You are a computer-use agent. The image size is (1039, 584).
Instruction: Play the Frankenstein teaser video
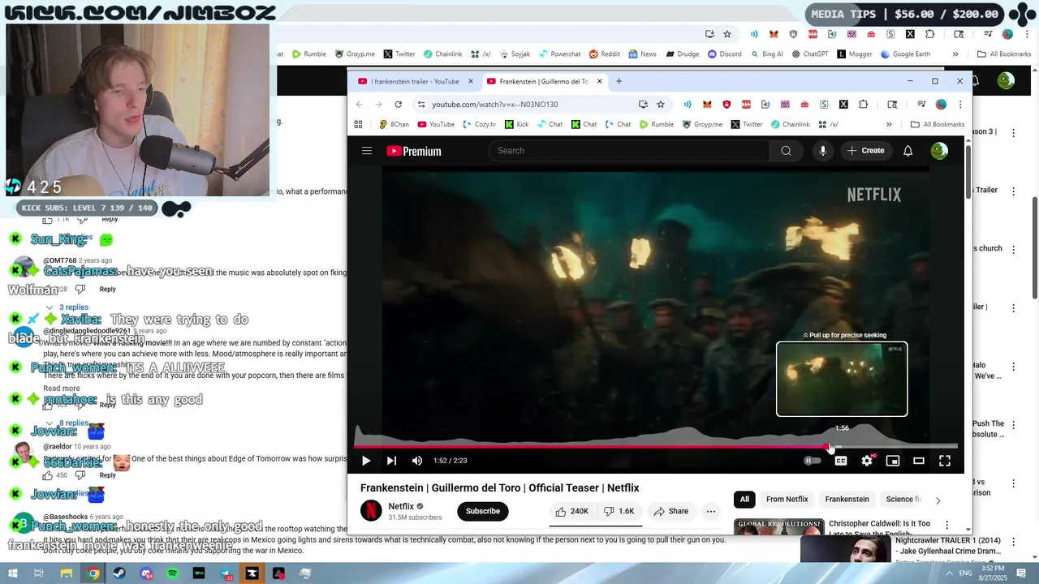point(366,461)
